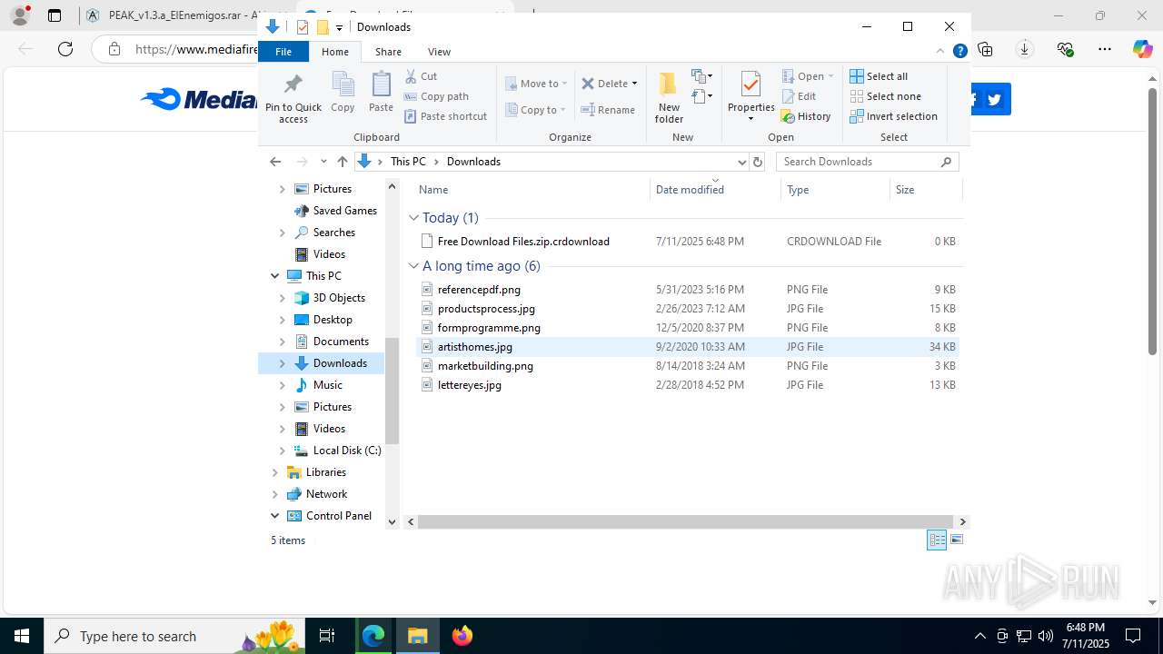Open Properties from the ribbon
1163x654 pixels.
click(750, 97)
